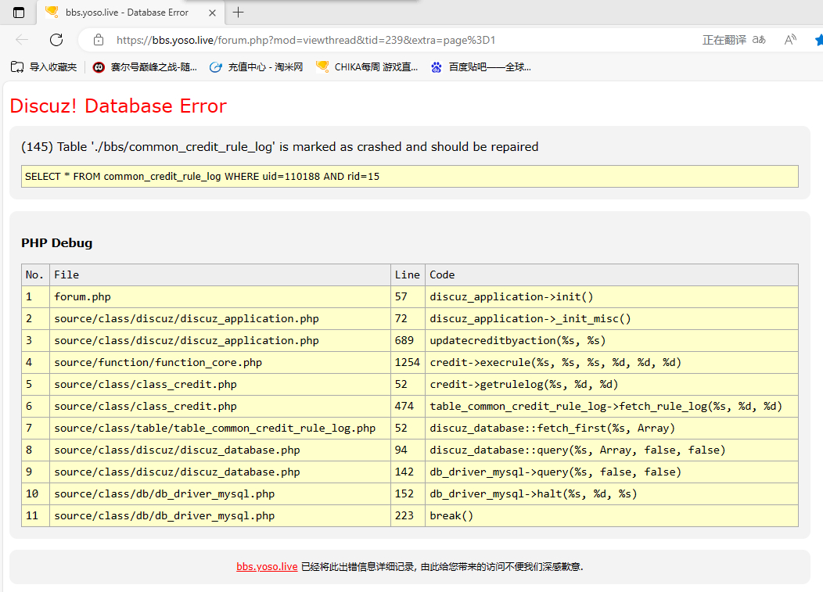Open the translation status icon
Screen dimensions: 823x592
(758, 40)
